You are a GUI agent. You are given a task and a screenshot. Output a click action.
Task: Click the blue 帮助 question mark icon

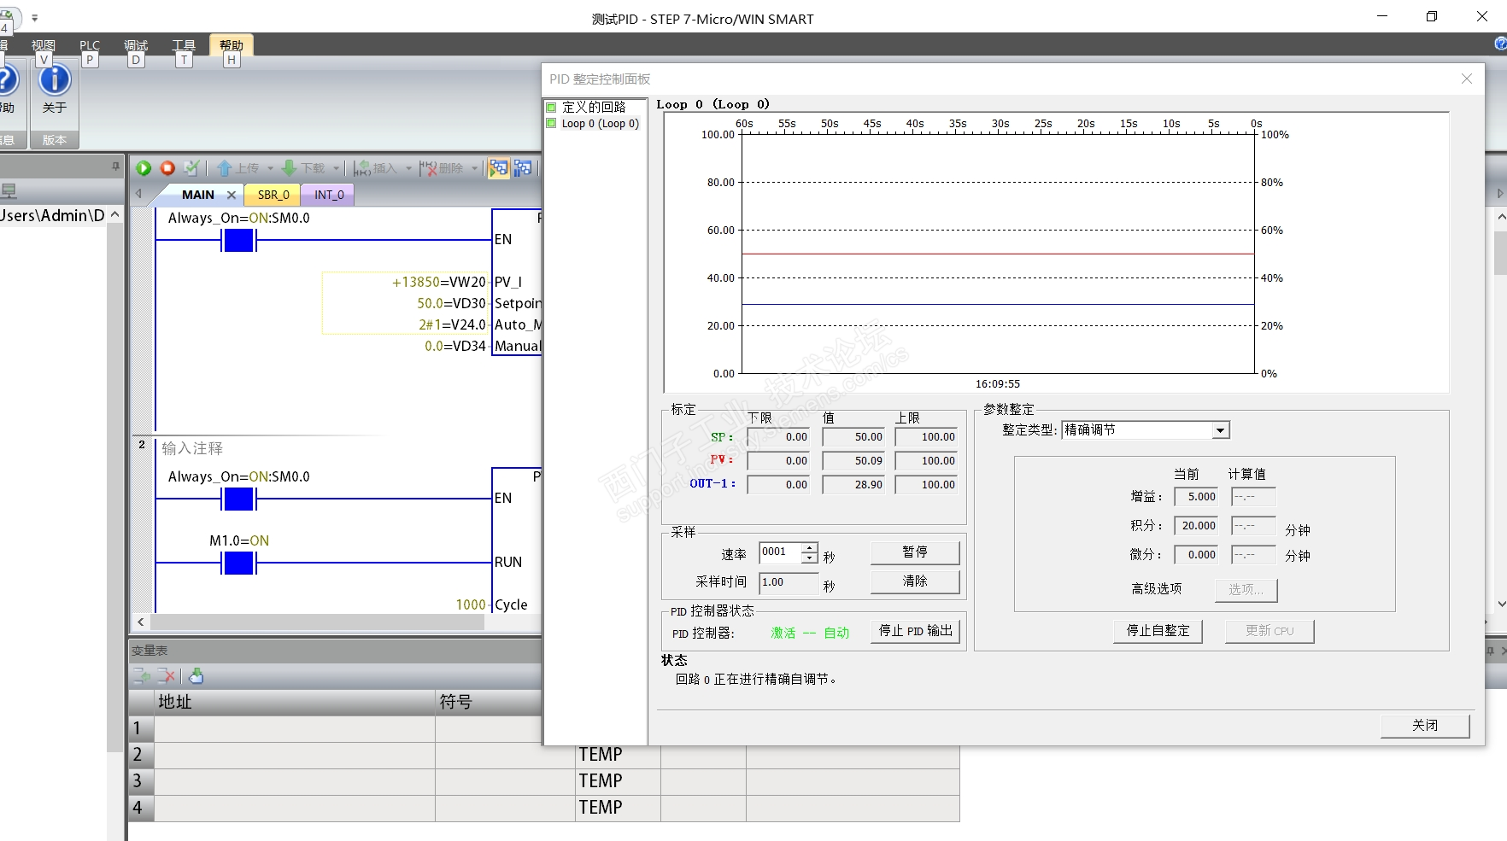coord(7,81)
